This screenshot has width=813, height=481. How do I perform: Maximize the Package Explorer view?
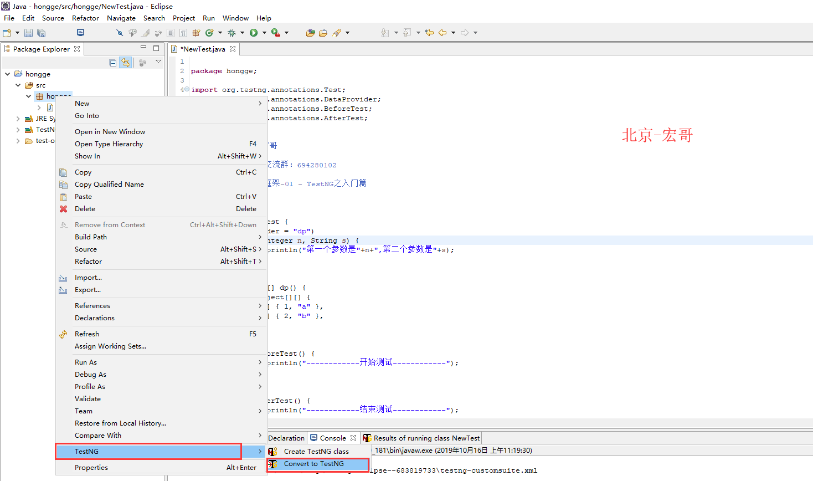point(156,48)
